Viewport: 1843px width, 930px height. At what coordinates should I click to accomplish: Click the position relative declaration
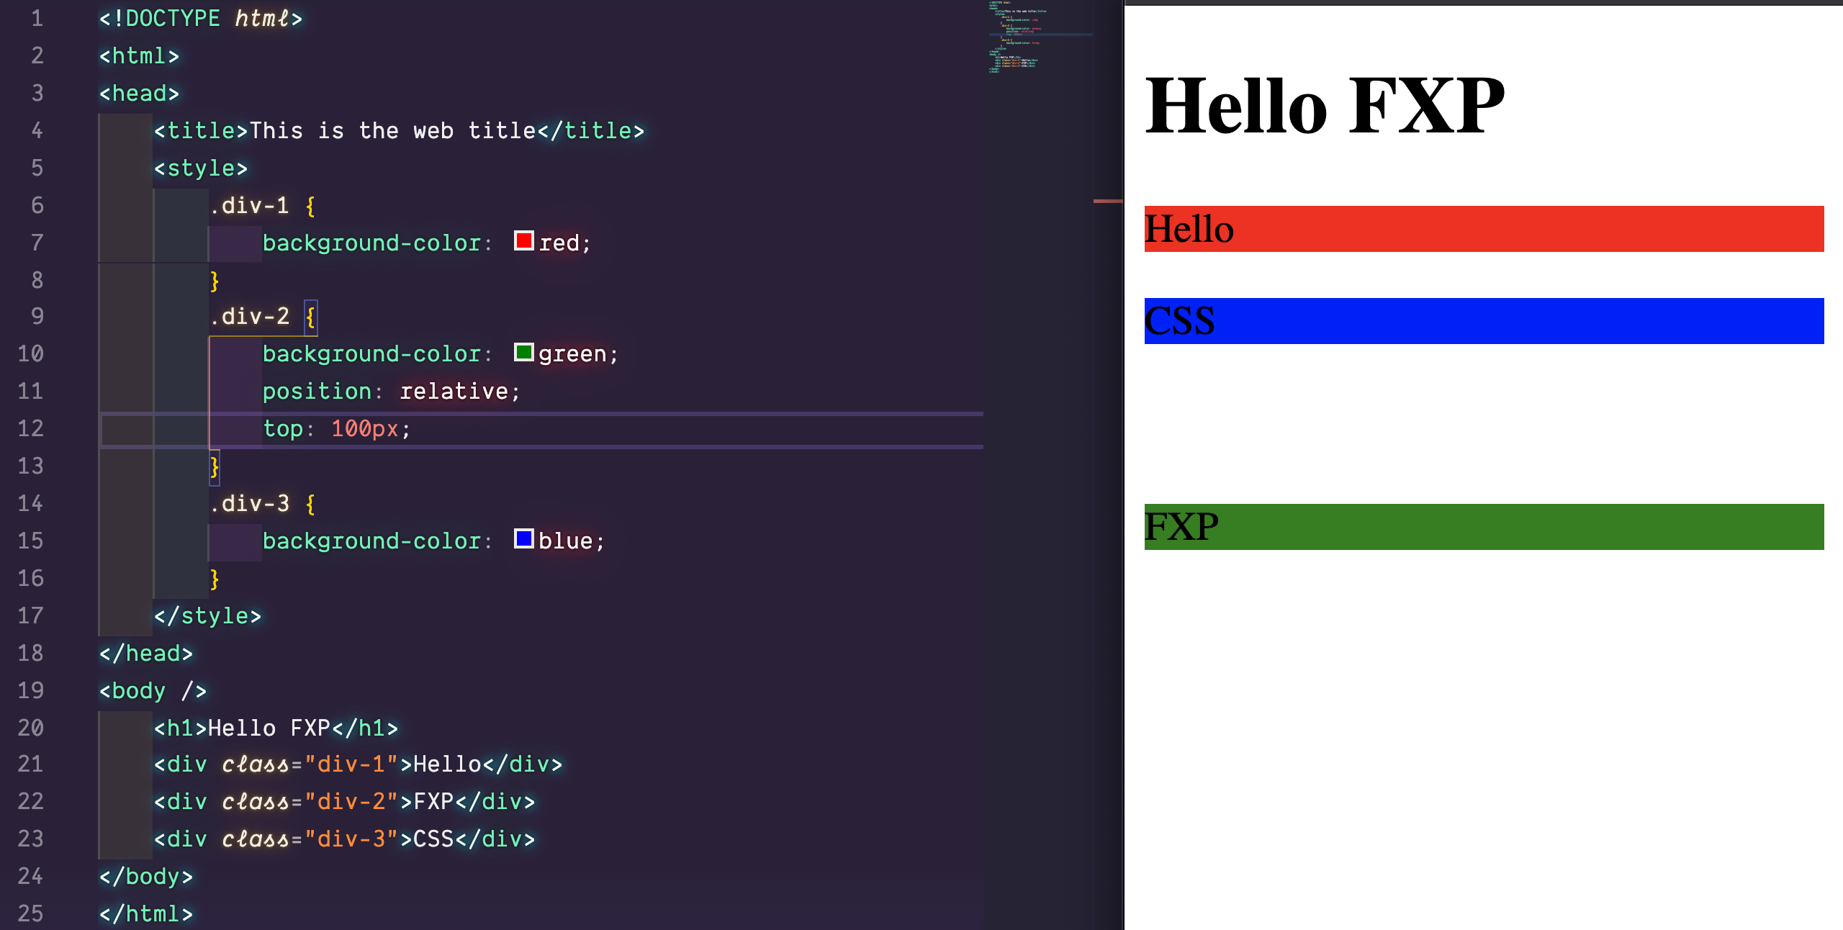click(390, 392)
